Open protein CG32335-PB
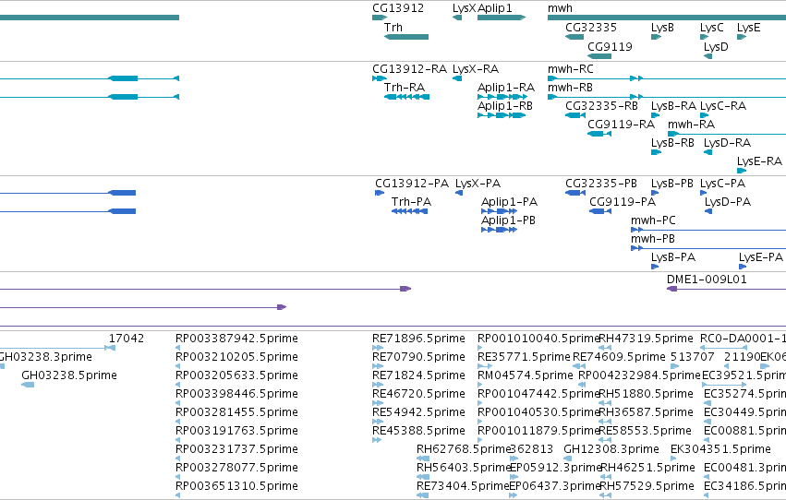Viewport: 786px width, 500px height. [x=601, y=184]
